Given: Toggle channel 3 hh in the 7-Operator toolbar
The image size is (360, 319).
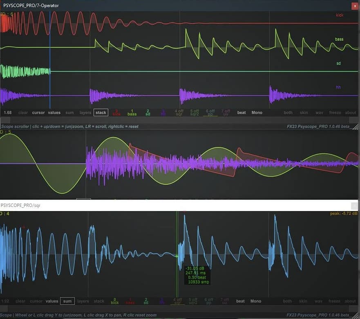Looking at the screenshot, I should 163,112.
